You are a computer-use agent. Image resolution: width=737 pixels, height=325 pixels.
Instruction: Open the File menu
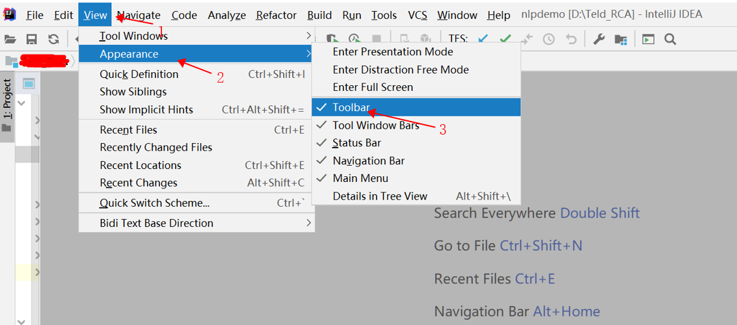[34, 16]
